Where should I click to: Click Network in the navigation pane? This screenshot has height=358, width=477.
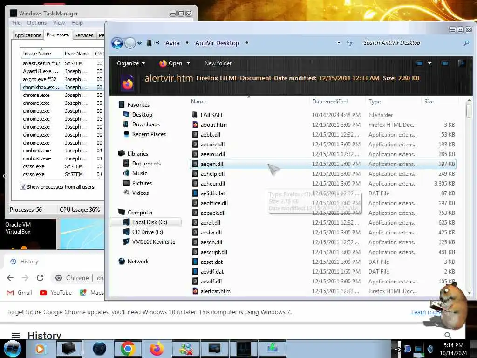[138, 261]
